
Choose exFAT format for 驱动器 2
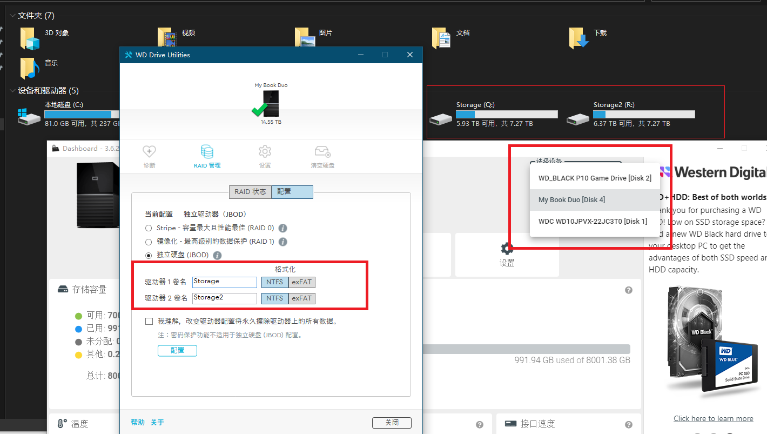tap(302, 298)
